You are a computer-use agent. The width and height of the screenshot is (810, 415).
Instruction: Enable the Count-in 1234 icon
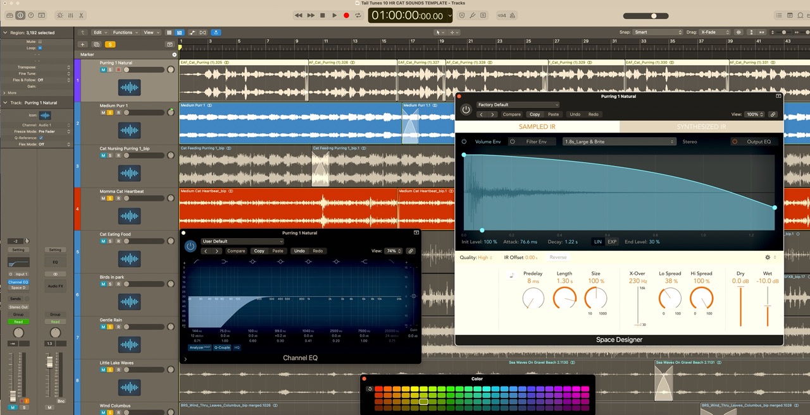pyautogui.click(x=502, y=15)
